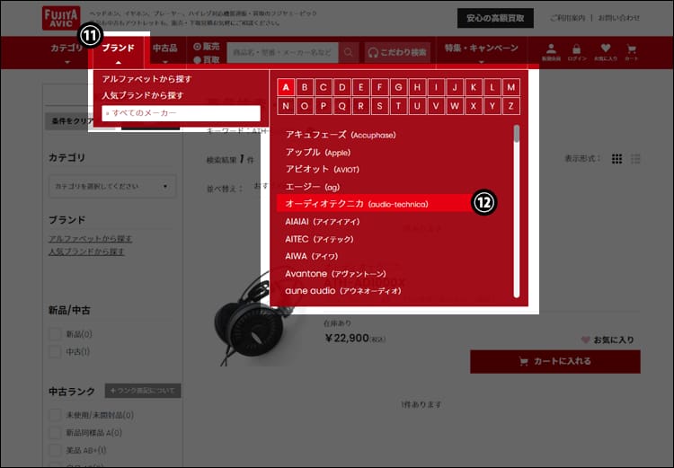Check the 未使用/未開封品(0) checkbox
The width and height of the screenshot is (674, 468).
[55, 415]
